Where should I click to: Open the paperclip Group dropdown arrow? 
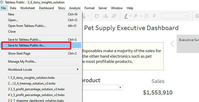[141, 16]
